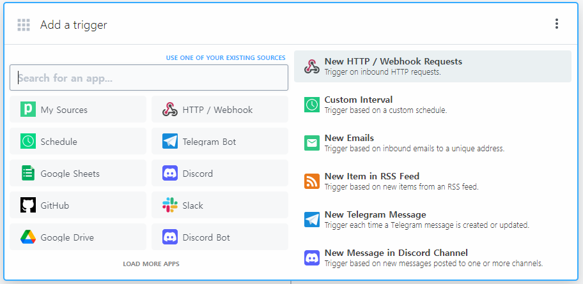Click the Telegram icon beside New Telegram Message
The image size is (583, 284).
[311, 220]
